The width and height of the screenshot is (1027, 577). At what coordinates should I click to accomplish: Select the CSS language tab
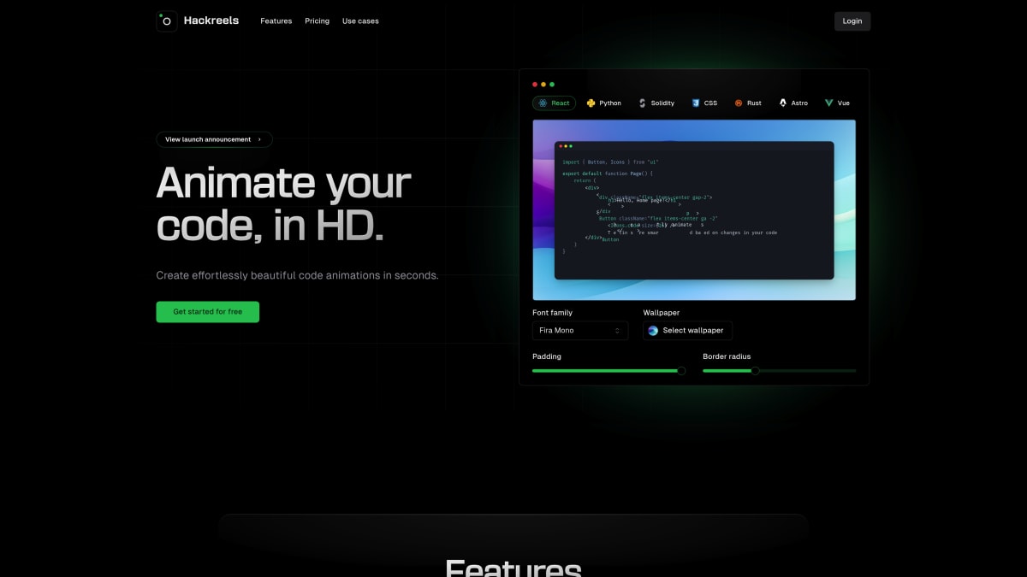point(705,103)
